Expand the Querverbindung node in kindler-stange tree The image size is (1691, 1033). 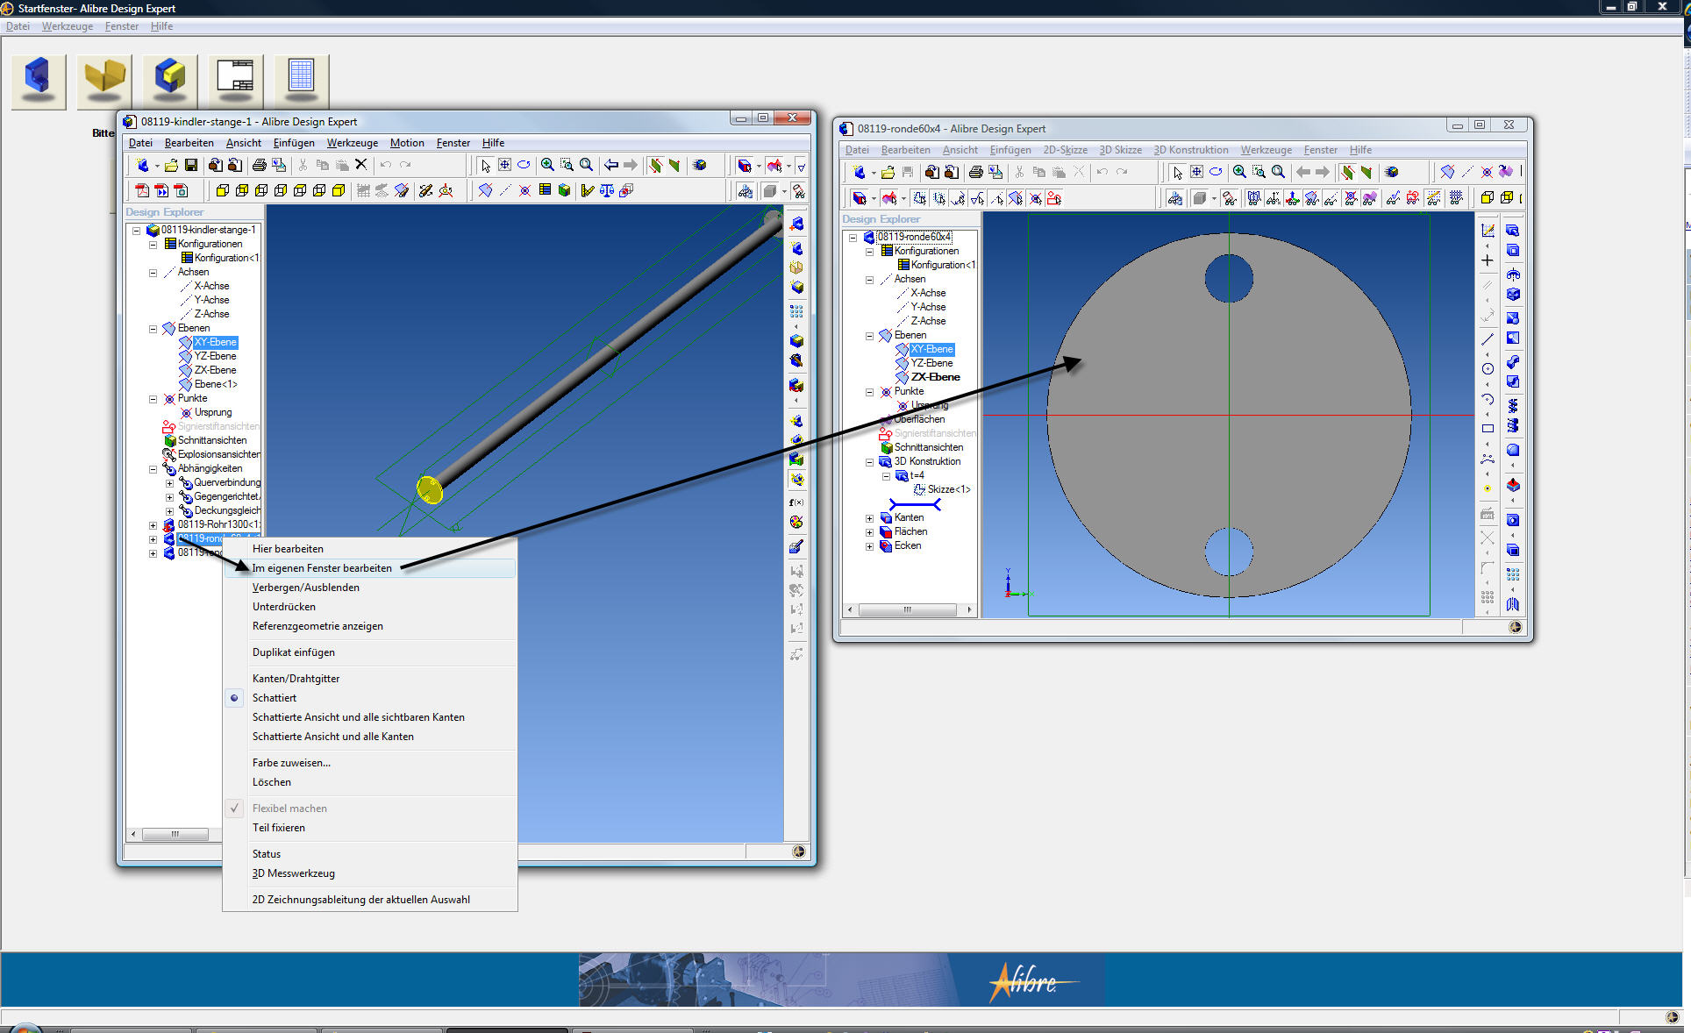tap(169, 483)
